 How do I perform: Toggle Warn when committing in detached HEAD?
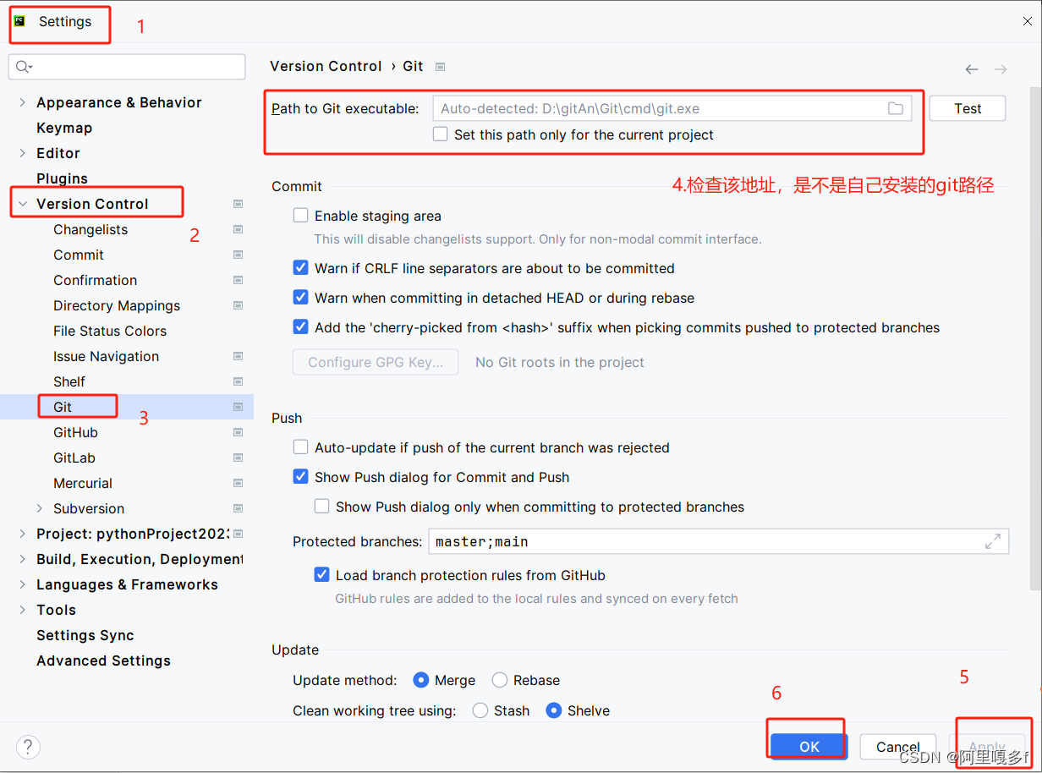(x=300, y=298)
